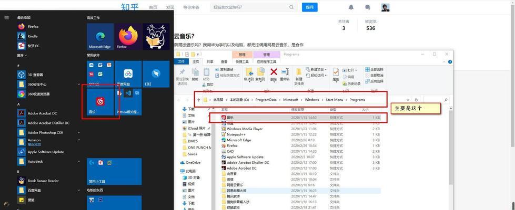Screen dimensions: 515x210
Task: Click the Microsoft Edge tile
Action: 100,36
